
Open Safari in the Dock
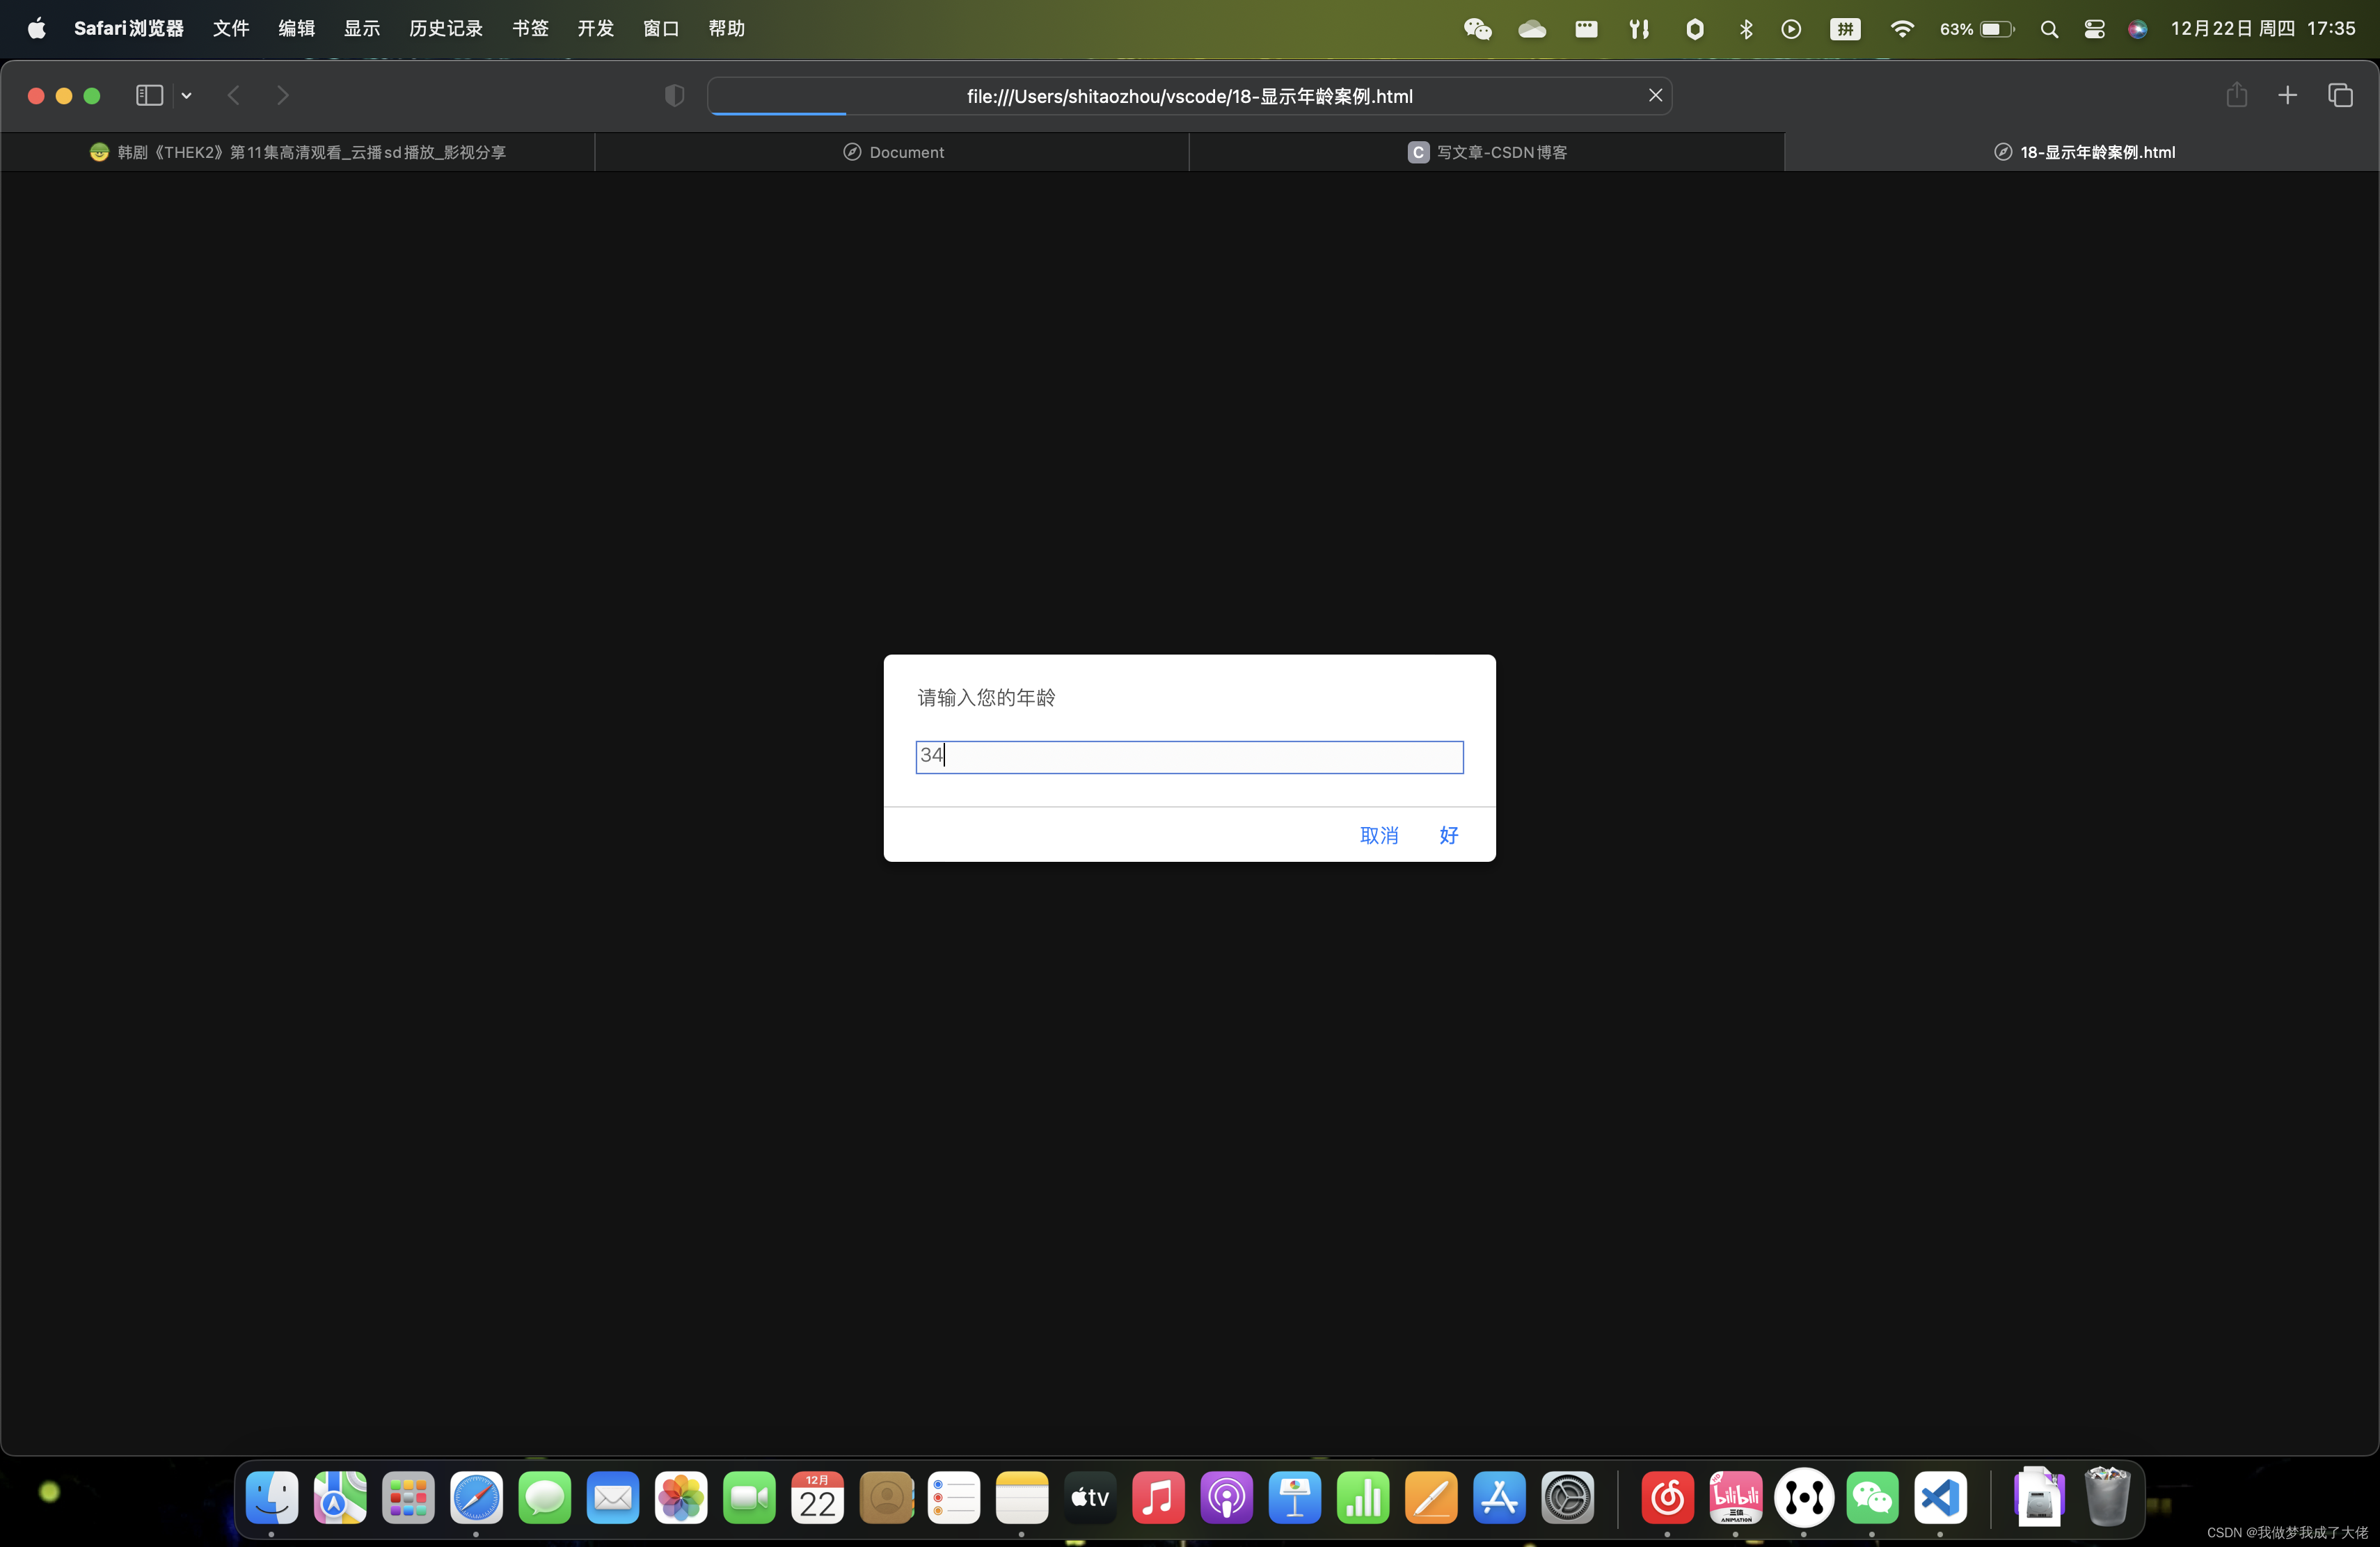[476, 1497]
